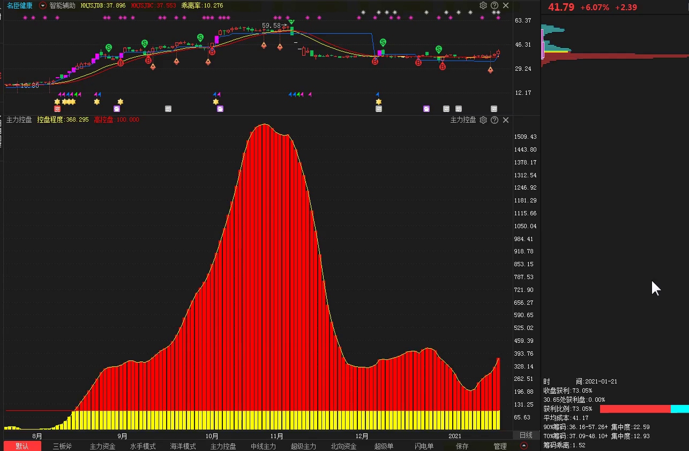The width and height of the screenshot is (689, 451).
Task: Switch to the 超级主力 tab
Action: (x=303, y=446)
